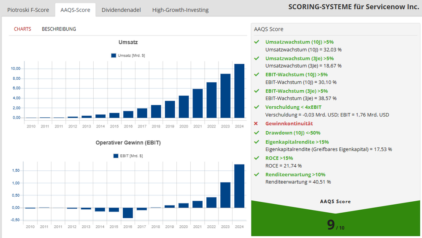Open the BESCHREIBUNG sub-tab
Screen dimensions: 422x238
[x=59, y=29]
